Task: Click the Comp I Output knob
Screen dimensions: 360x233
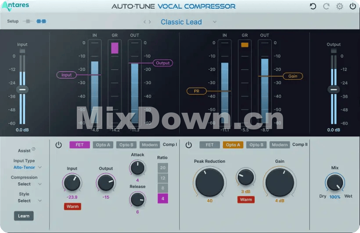Action: tap(106, 183)
